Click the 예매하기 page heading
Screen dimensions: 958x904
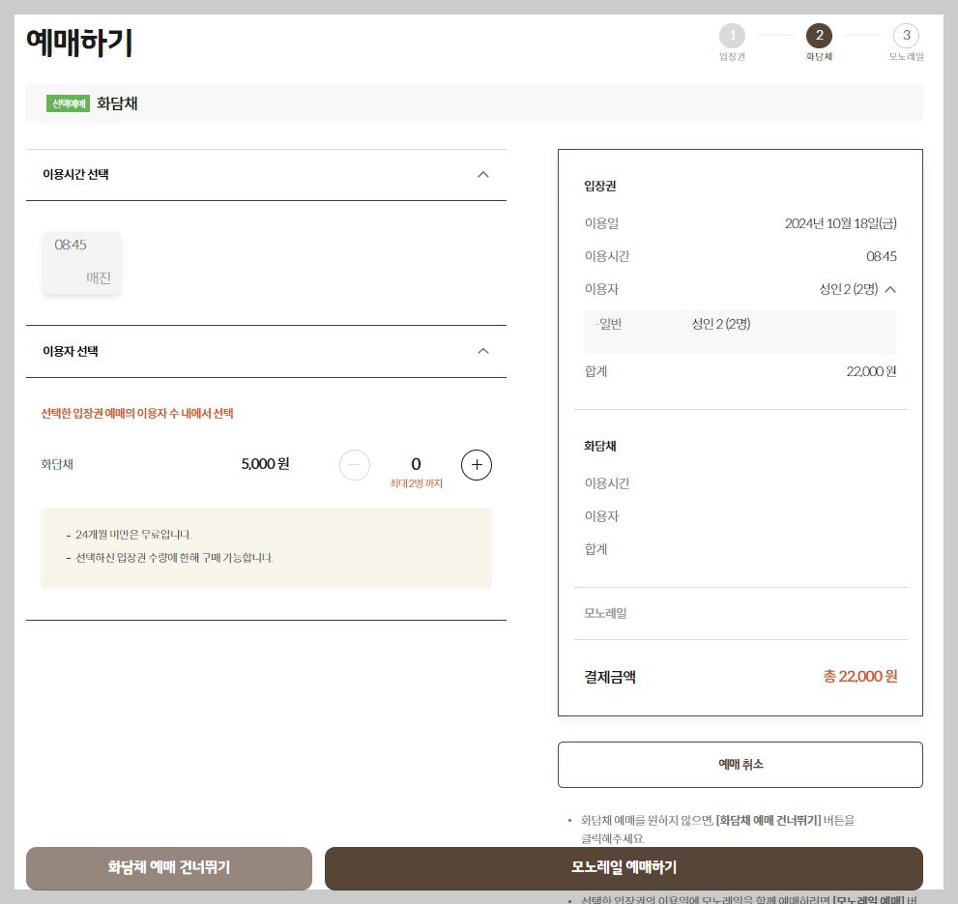click(79, 43)
